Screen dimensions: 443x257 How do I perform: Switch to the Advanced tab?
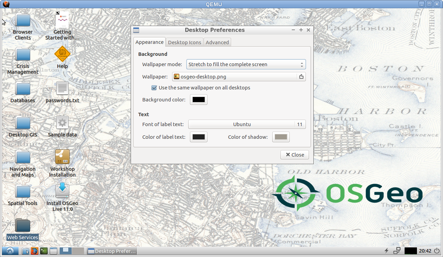point(217,42)
